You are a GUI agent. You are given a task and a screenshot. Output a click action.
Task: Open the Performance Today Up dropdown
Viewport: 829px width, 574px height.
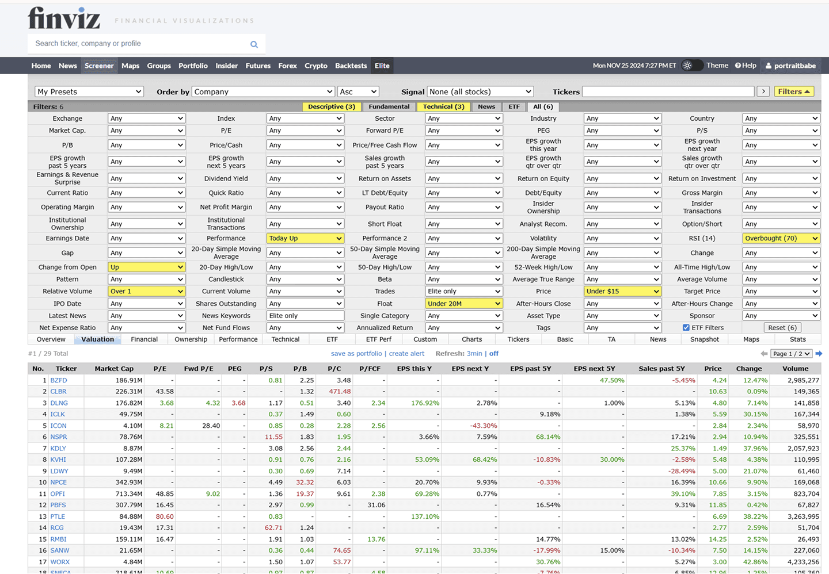coord(305,238)
